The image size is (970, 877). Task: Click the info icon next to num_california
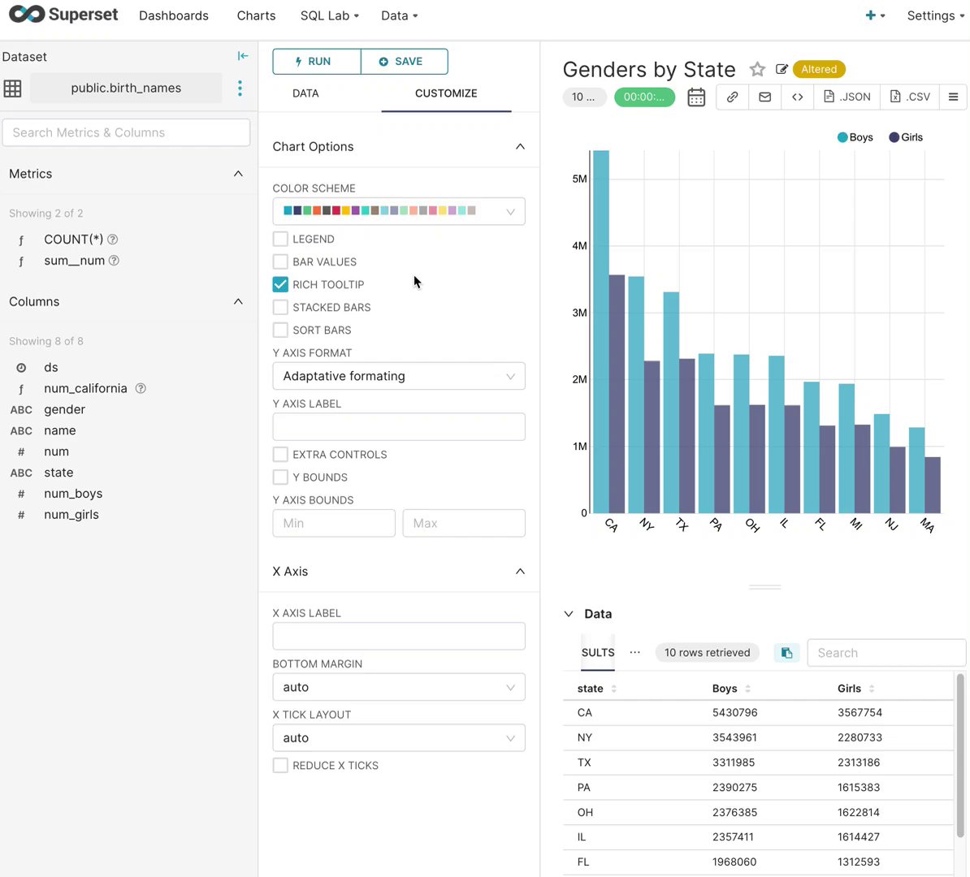click(x=141, y=388)
